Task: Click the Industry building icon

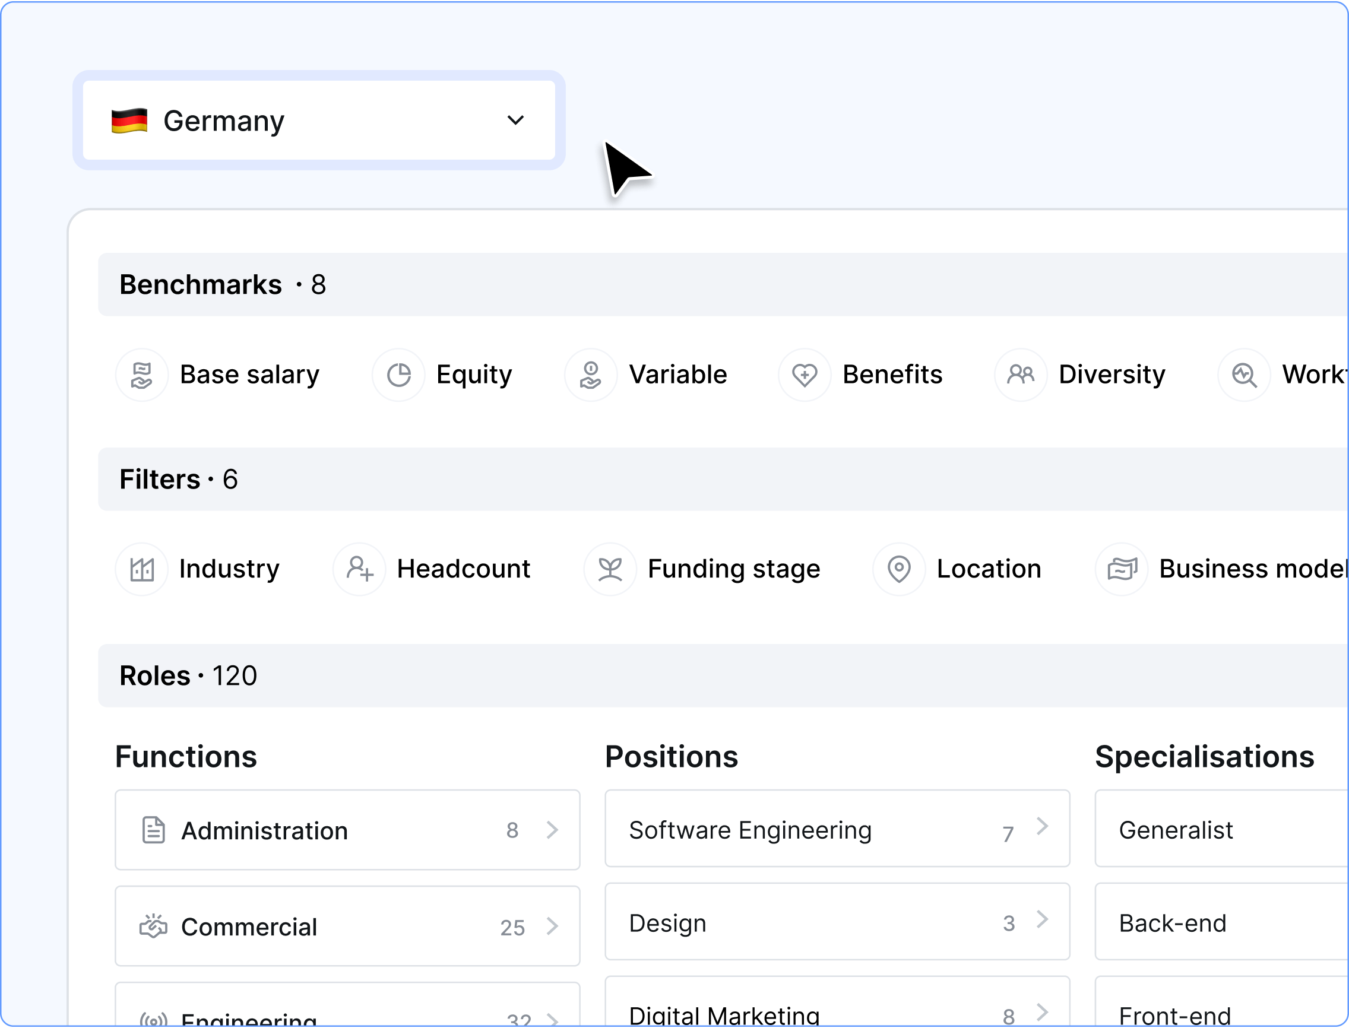Action: coord(141,569)
